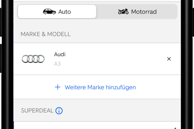The image size is (194, 129).
Task: Remove the Audi A3 selection
Action: coord(169,59)
